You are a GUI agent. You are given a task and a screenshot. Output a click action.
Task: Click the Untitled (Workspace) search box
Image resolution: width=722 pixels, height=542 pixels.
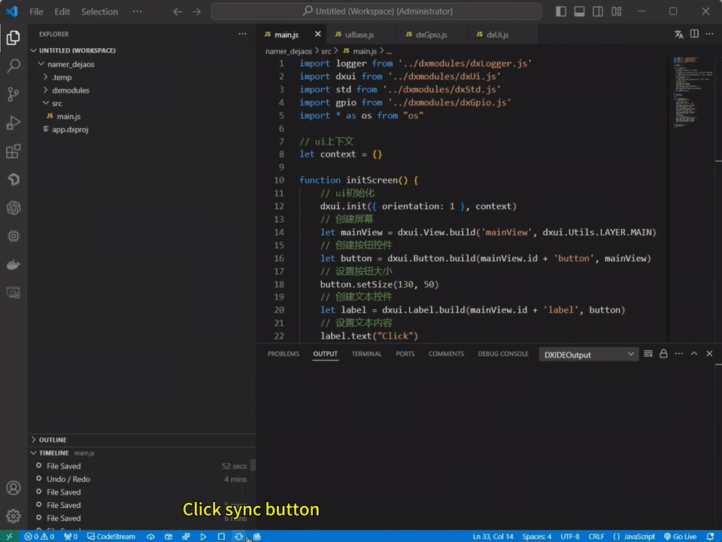[376, 11]
